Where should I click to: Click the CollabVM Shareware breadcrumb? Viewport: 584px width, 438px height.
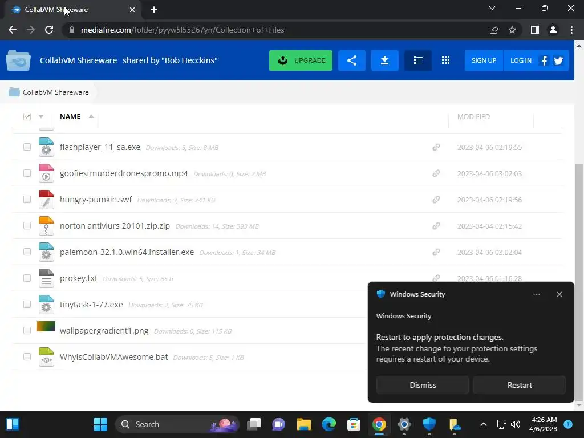click(55, 92)
